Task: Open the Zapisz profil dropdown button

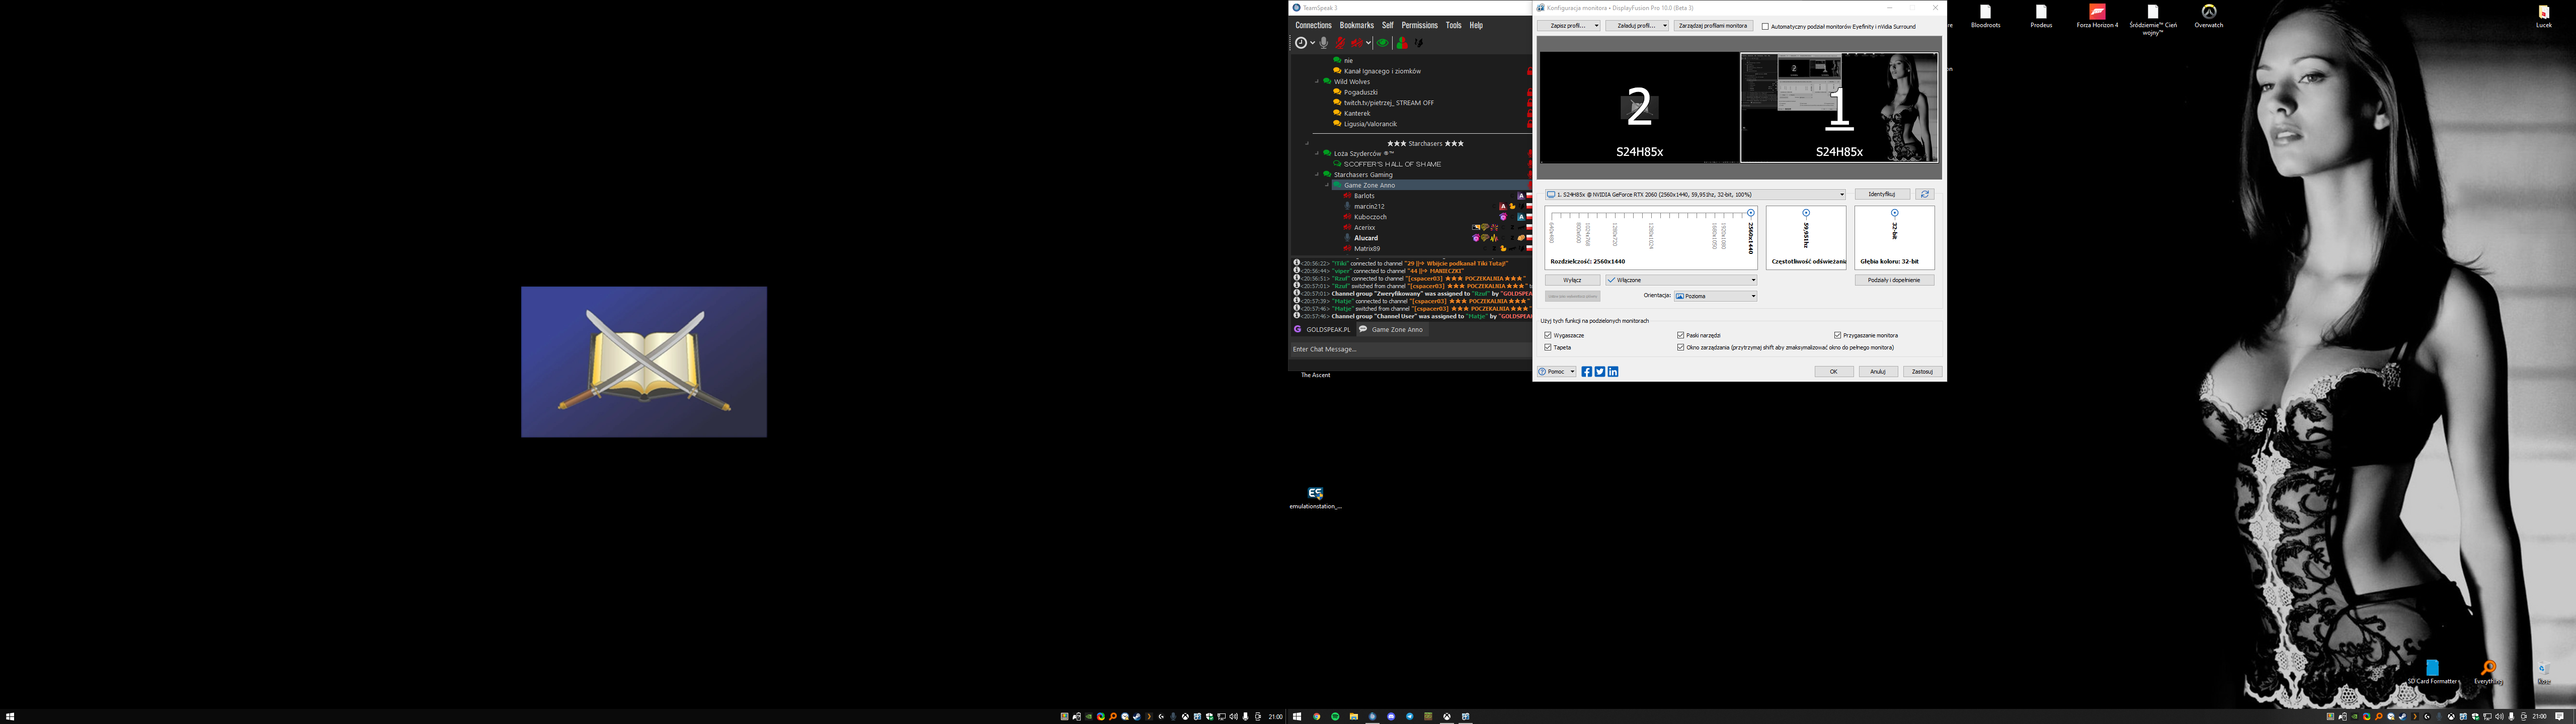Action: point(1568,26)
